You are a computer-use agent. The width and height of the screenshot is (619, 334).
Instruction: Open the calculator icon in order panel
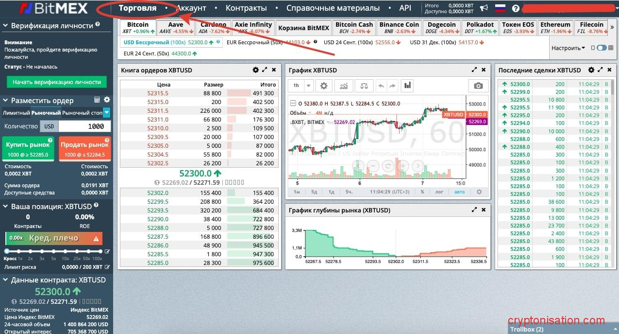point(97,100)
